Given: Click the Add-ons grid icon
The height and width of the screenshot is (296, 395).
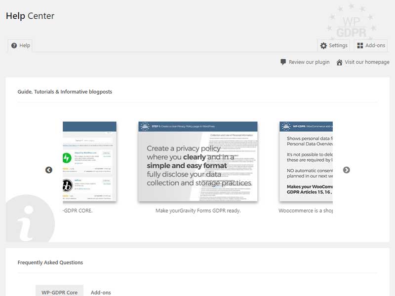Looking at the screenshot, I should (x=360, y=45).
